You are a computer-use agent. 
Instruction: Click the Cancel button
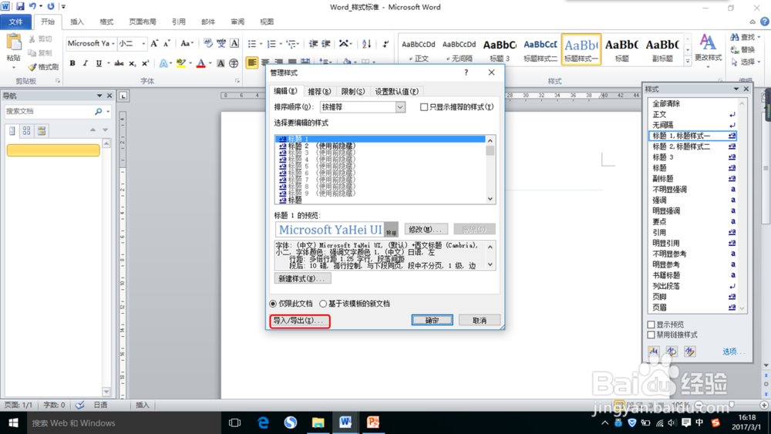(480, 321)
